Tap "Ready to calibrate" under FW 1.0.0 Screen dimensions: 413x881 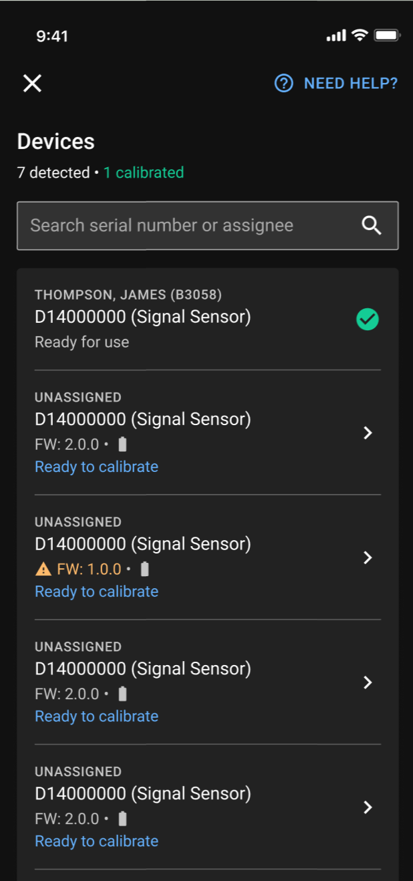pos(96,592)
